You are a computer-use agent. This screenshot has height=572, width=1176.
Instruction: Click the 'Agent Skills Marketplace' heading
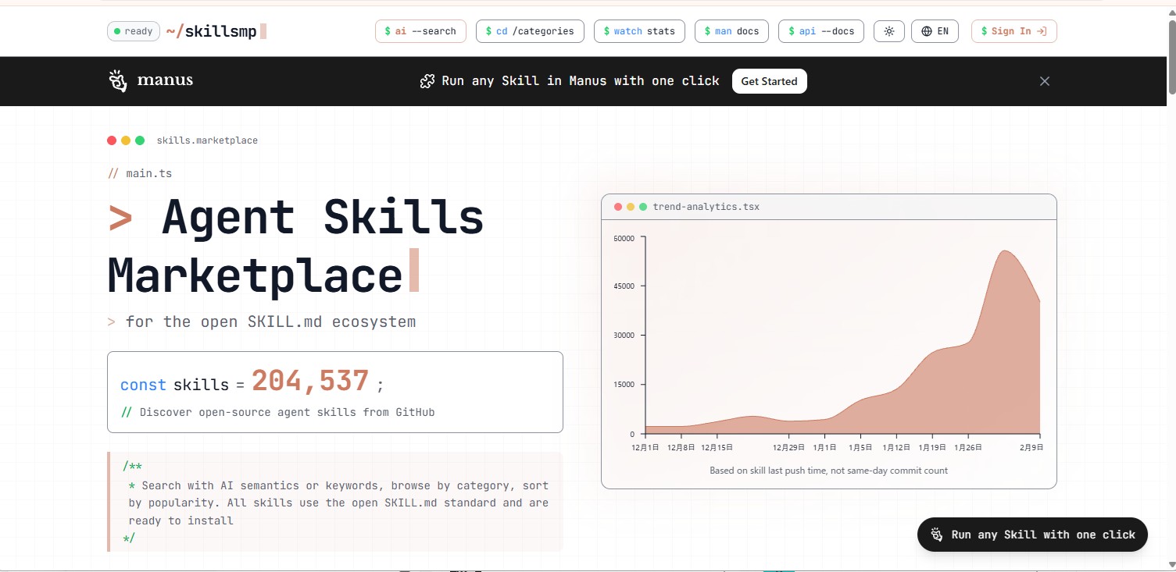pyautogui.click(x=295, y=246)
